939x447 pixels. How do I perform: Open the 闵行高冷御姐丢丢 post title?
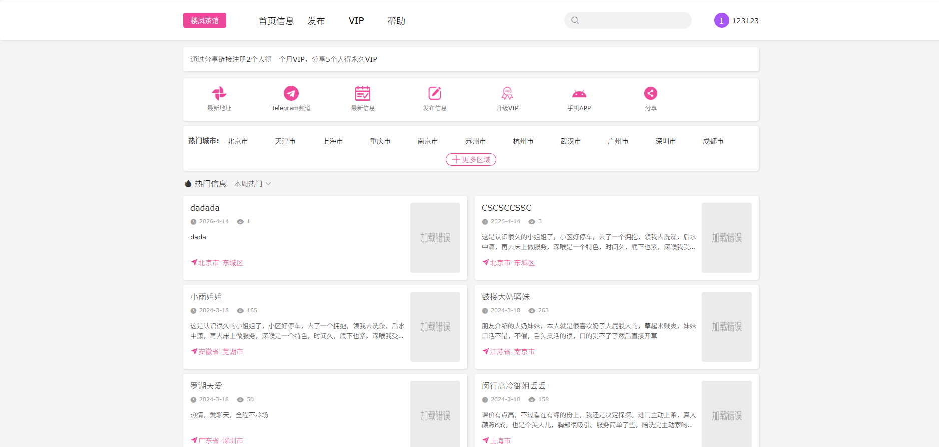pos(514,386)
